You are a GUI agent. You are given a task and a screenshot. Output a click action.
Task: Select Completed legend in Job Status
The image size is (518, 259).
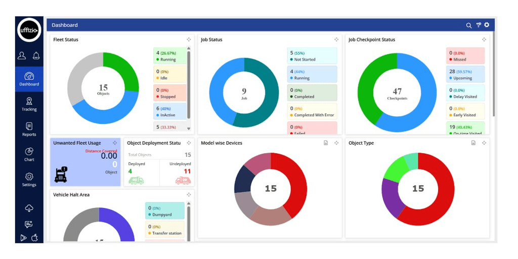(312, 93)
